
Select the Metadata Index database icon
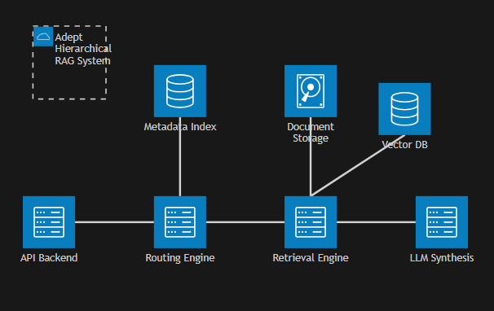click(x=180, y=91)
